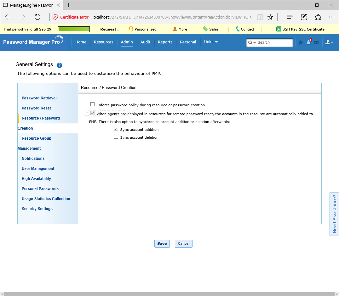Open Personal Passwords settings
Viewport: 339px width, 296px height.
pyautogui.click(x=40, y=189)
